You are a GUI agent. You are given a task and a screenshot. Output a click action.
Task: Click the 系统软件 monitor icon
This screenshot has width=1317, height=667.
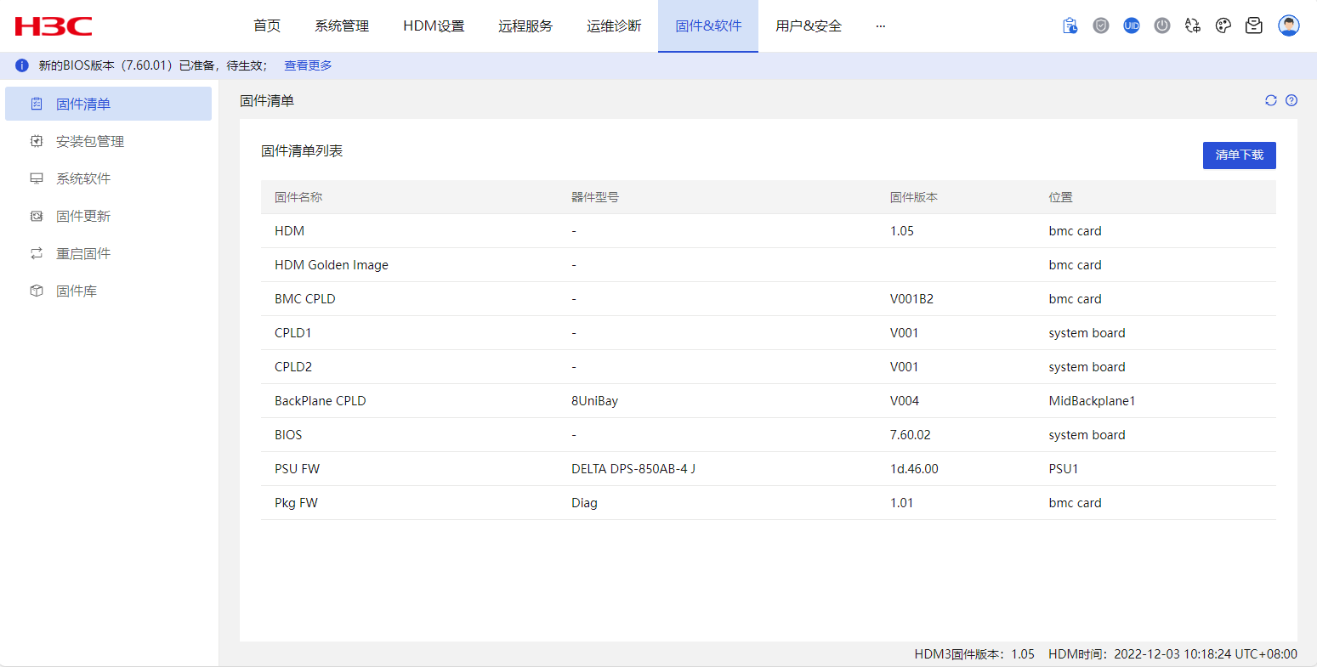(37, 178)
